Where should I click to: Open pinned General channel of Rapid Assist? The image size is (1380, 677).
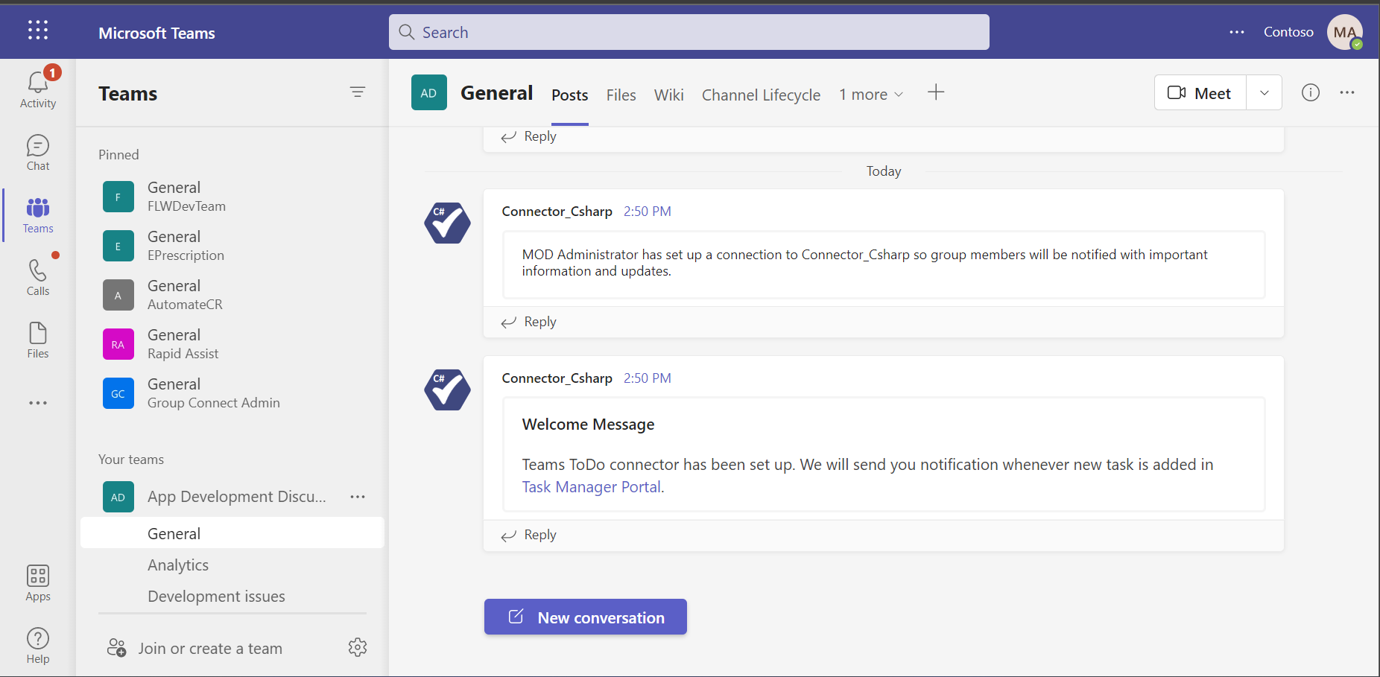232,344
